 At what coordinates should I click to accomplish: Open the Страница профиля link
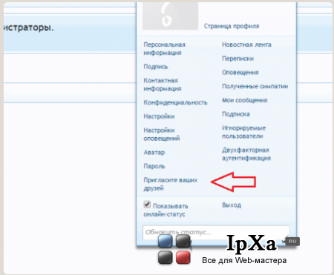tap(232, 26)
